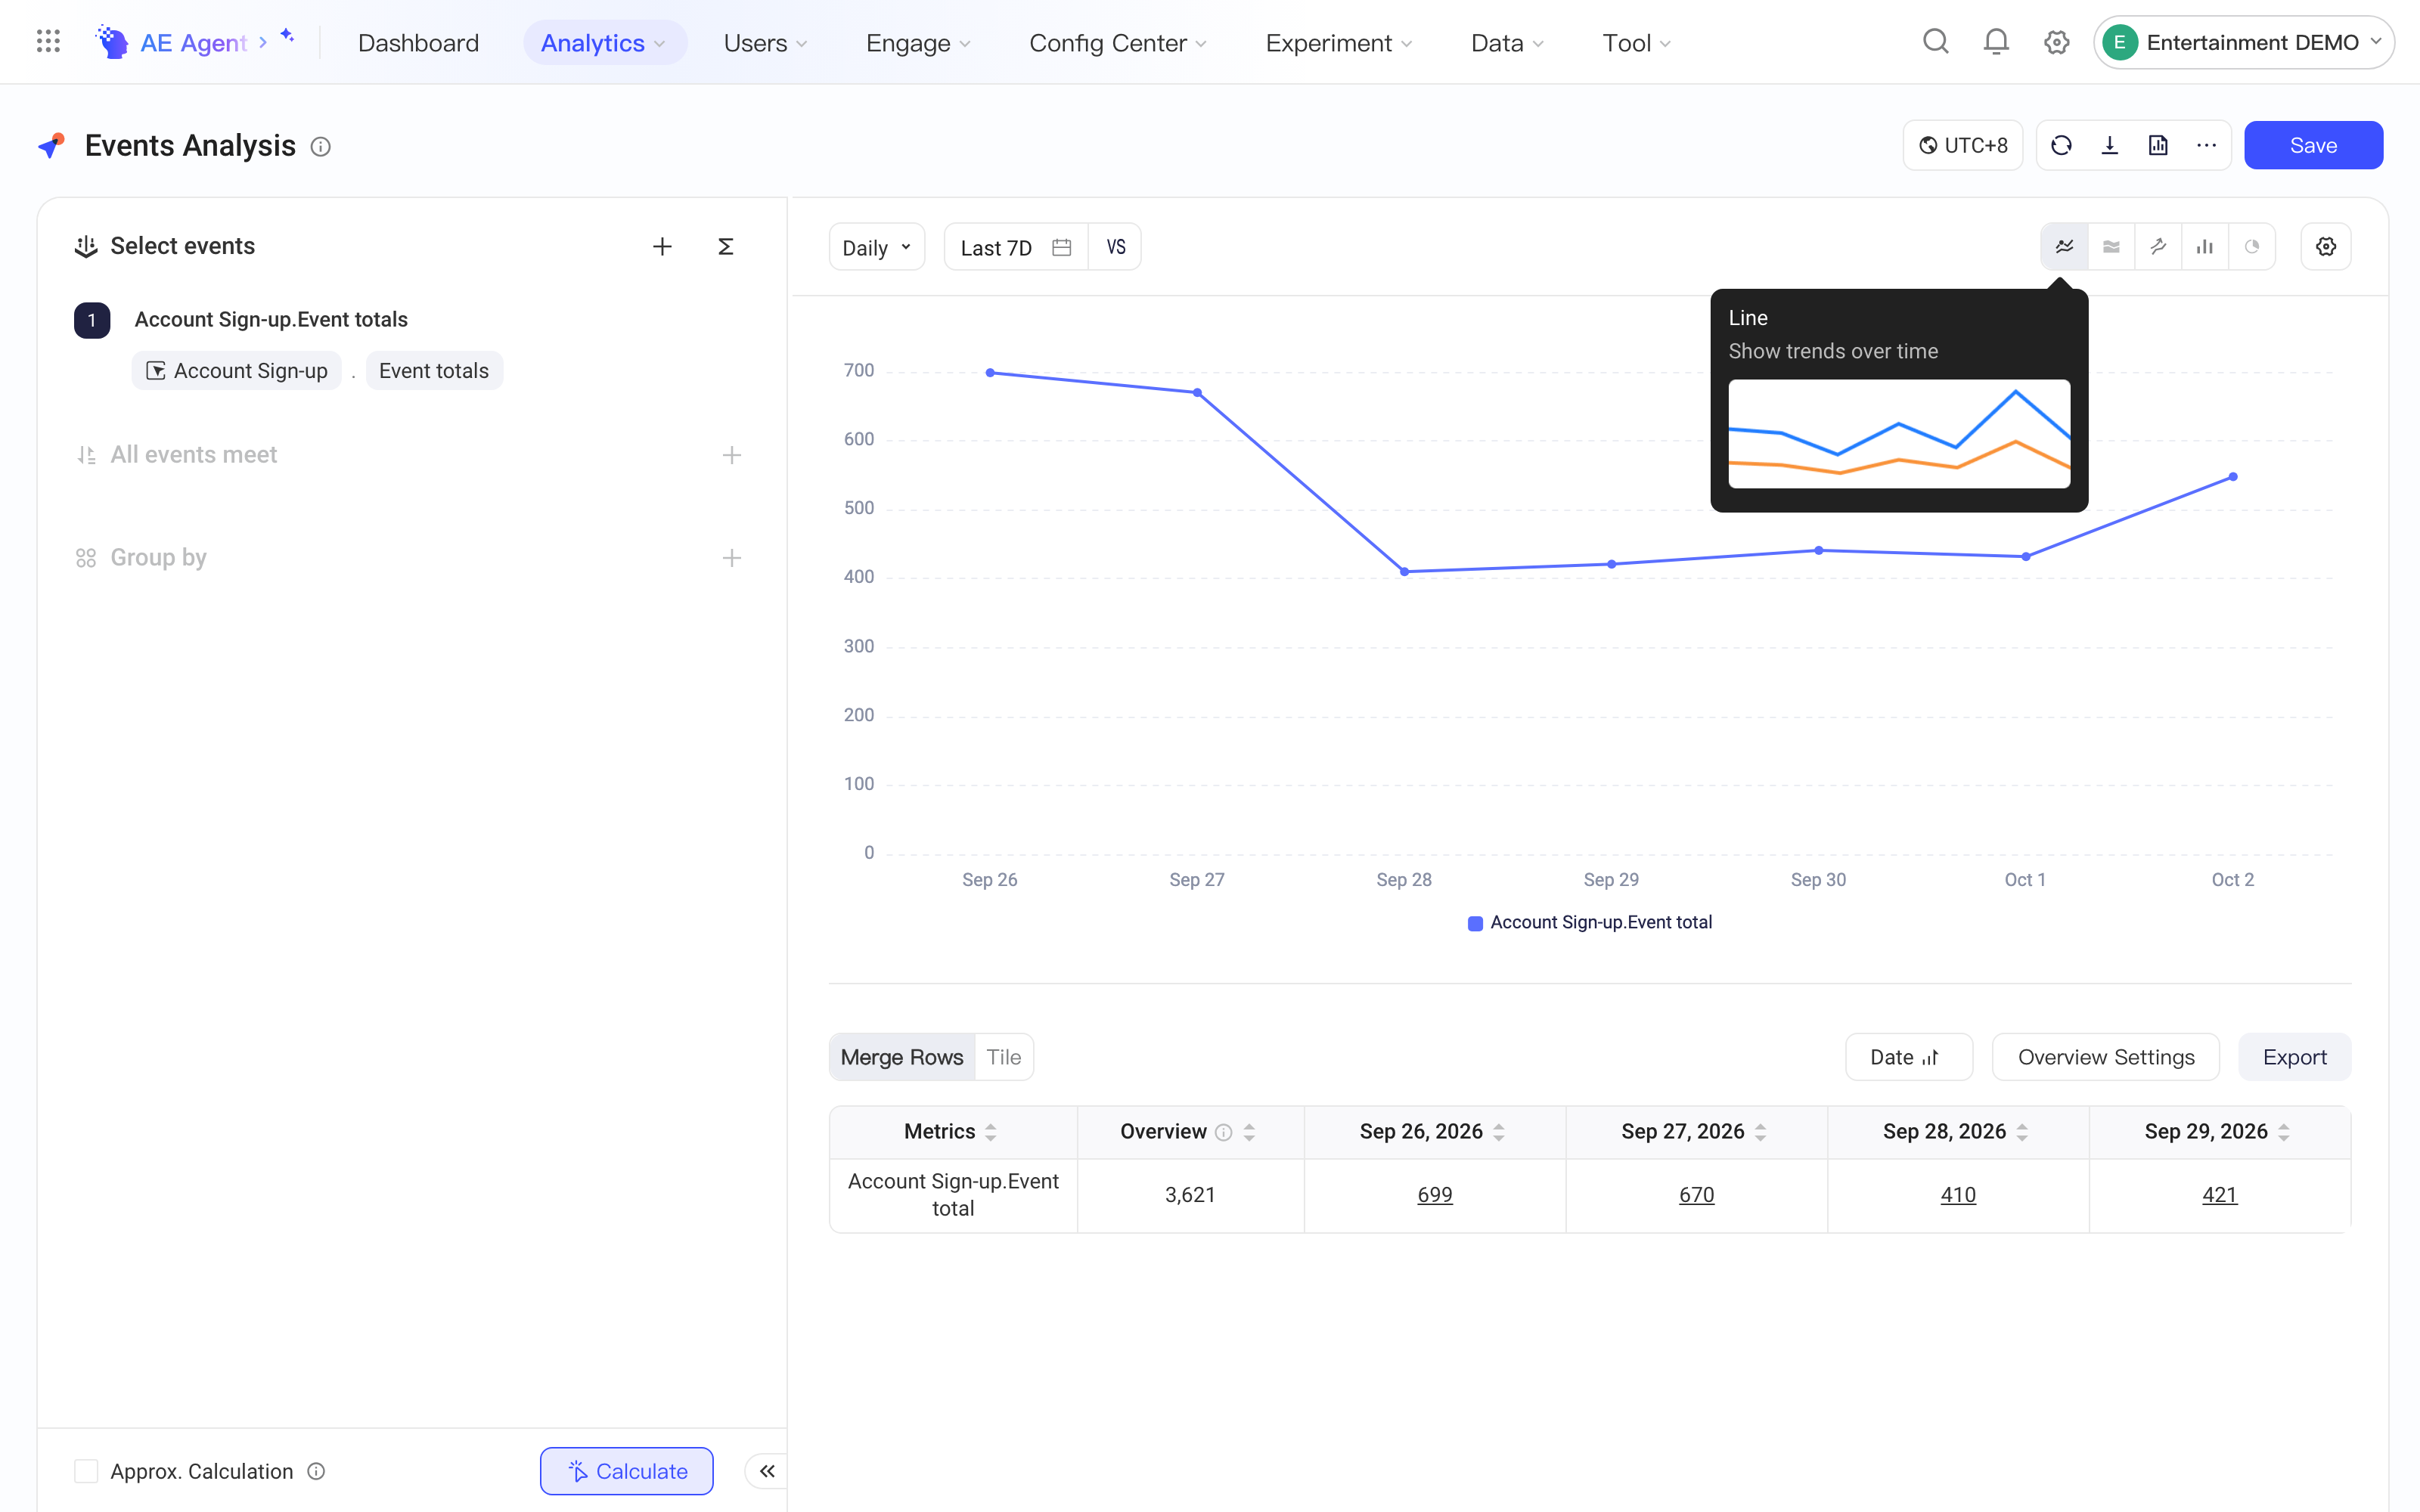Add an event with the plus icon
The height and width of the screenshot is (1512, 2420).
point(662,246)
